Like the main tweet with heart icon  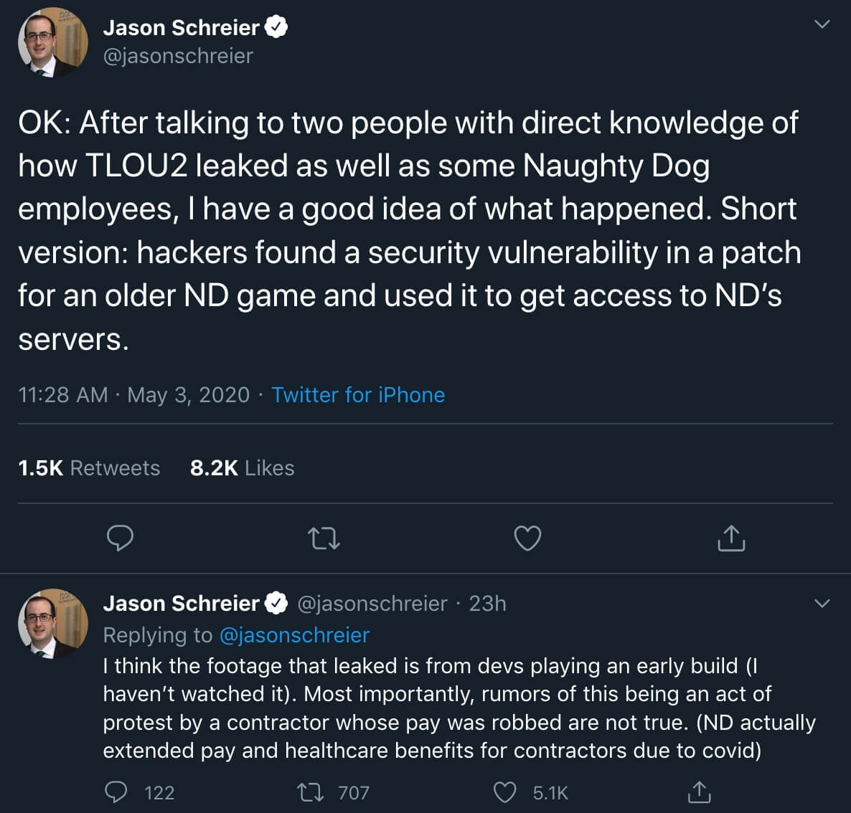527,538
